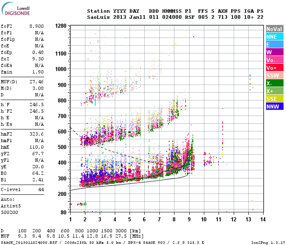Image resolution: width=286 pixels, height=245 pixels.
Task: Click the RSF header value
Action: (190, 17)
